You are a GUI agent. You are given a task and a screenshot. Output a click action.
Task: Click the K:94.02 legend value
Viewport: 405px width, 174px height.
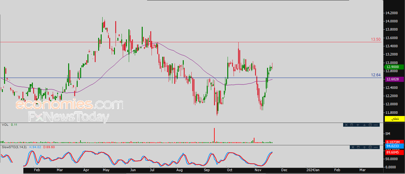coord(34,147)
